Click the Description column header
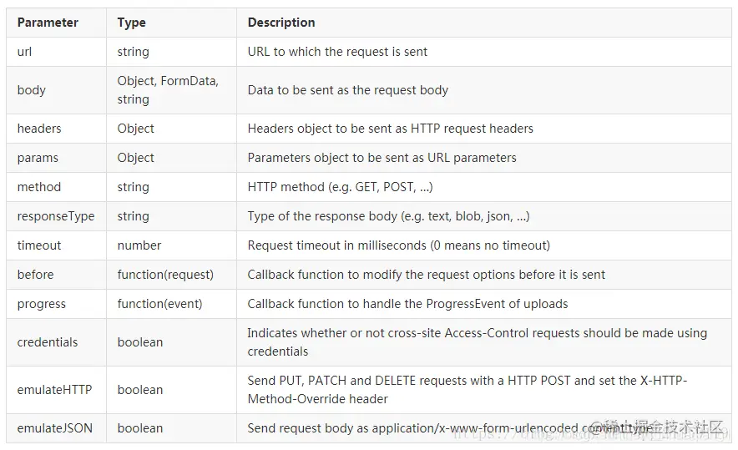 281,23
